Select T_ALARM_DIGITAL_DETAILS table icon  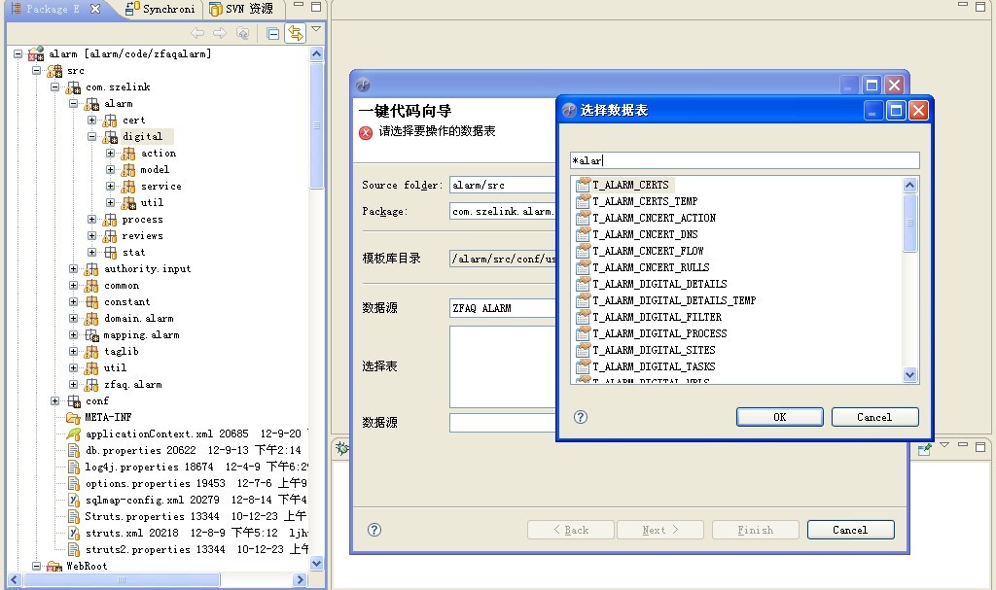coord(583,284)
